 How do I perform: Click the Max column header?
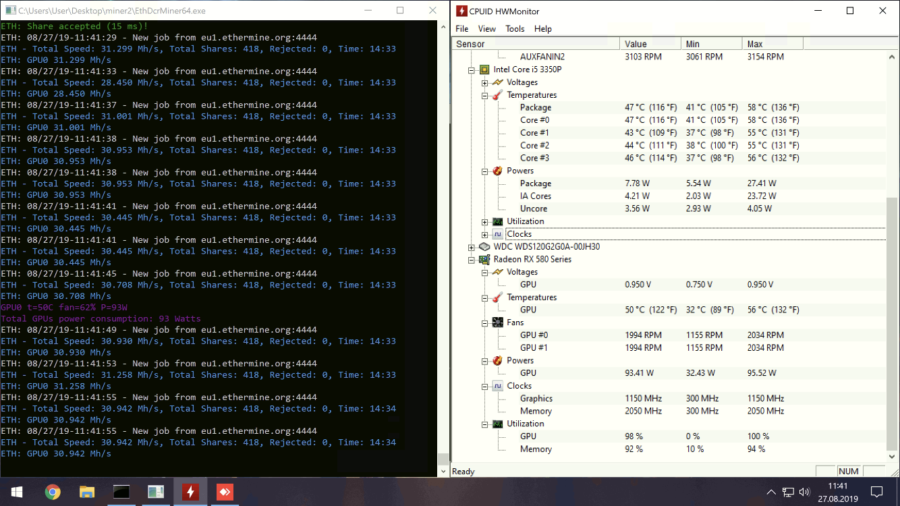pos(772,44)
